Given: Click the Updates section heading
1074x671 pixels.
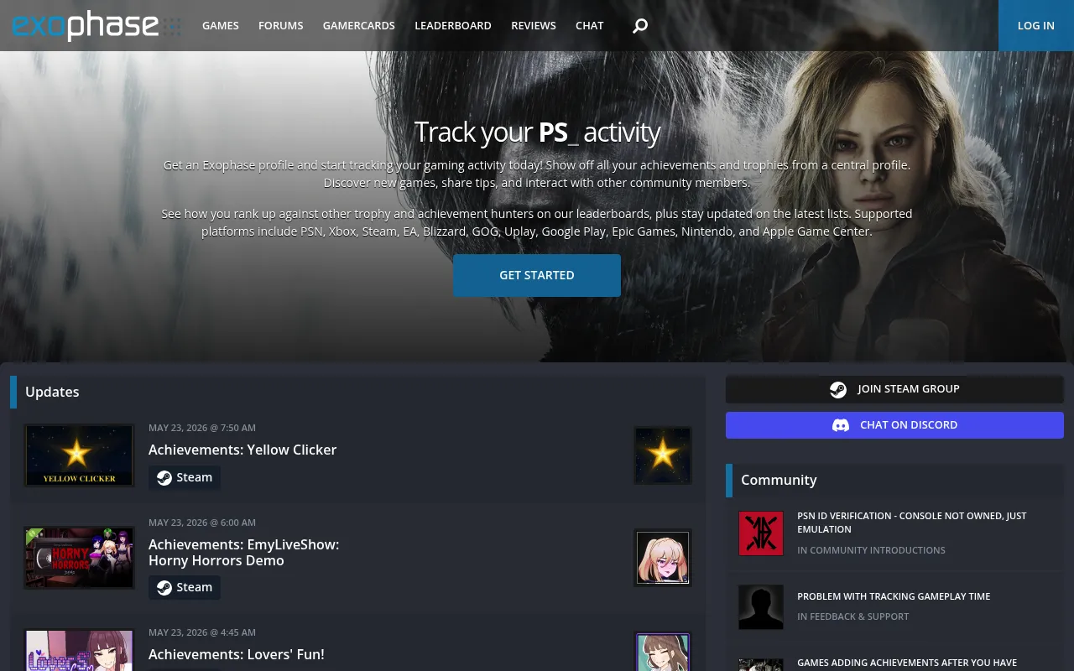Looking at the screenshot, I should 52,392.
